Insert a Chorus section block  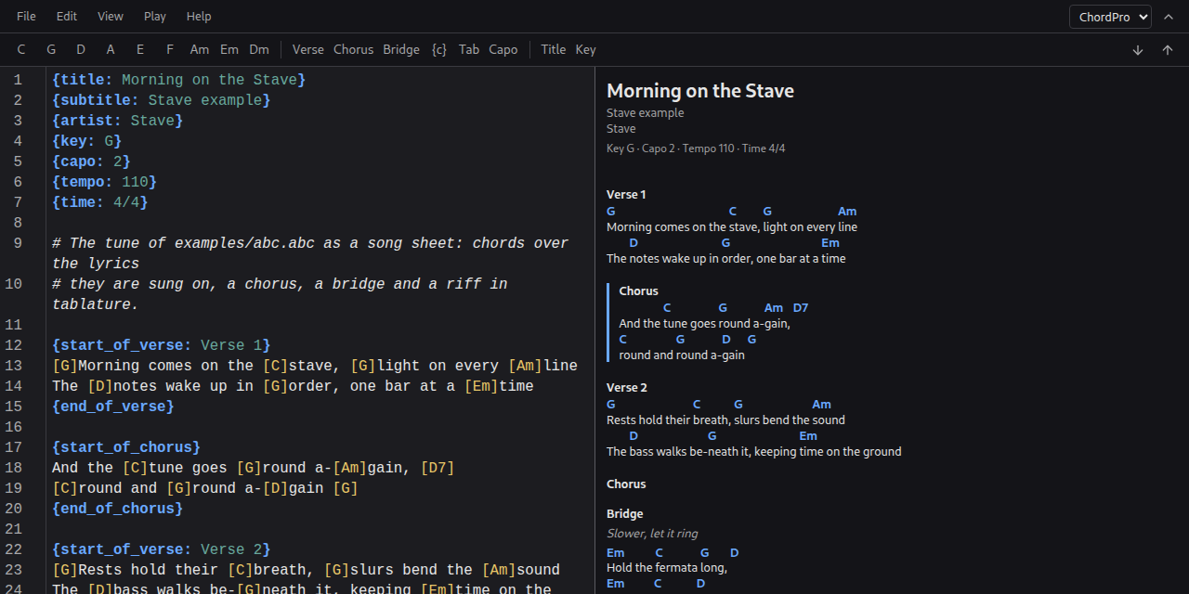tap(353, 50)
